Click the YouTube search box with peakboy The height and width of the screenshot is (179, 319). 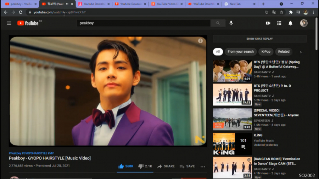144,23
